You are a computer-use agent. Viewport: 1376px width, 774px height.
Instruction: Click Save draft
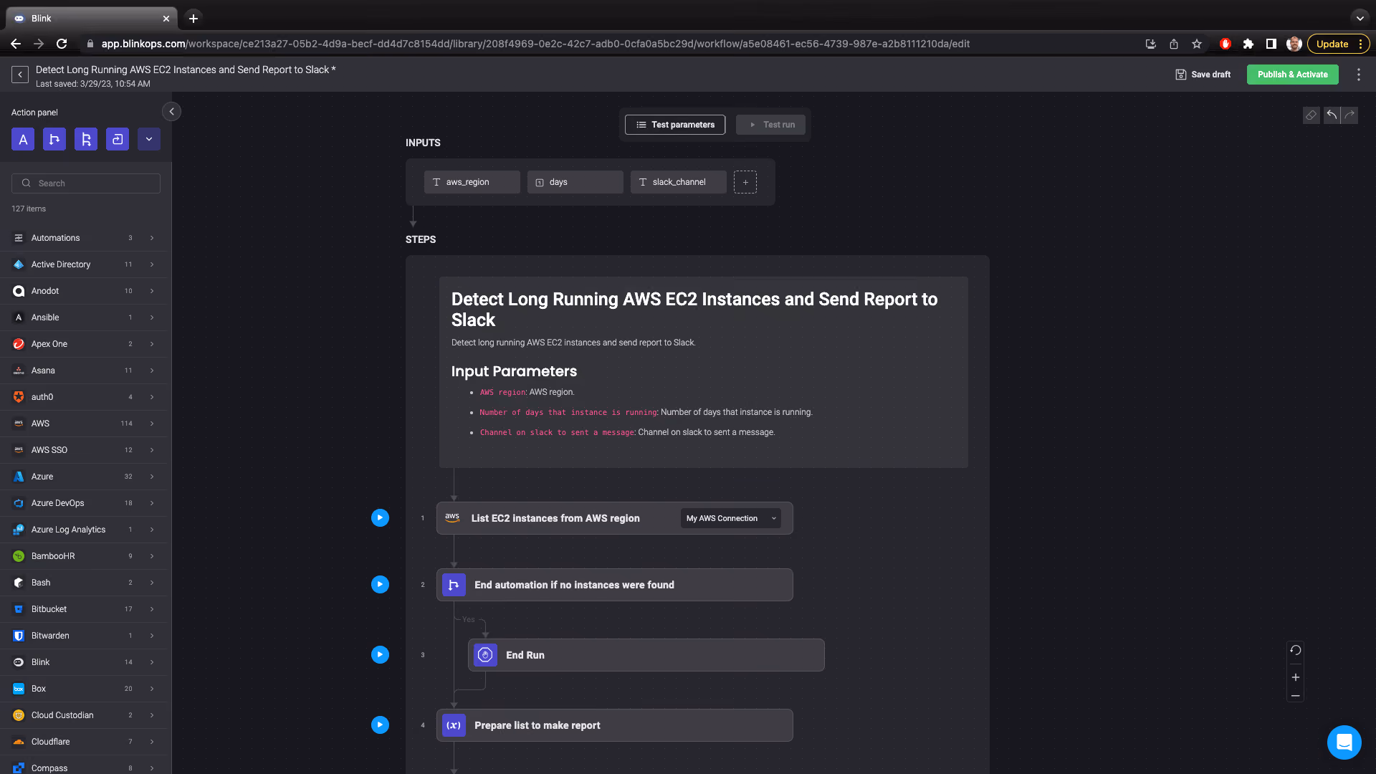pyautogui.click(x=1203, y=75)
